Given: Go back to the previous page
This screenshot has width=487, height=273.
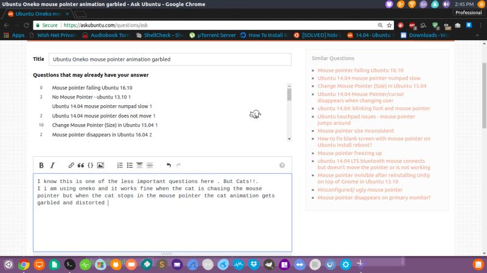Looking at the screenshot, I should [x=7, y=26].
